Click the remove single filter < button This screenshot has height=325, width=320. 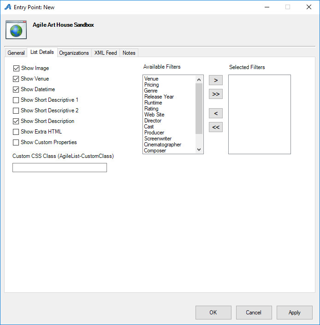(216, 113)
